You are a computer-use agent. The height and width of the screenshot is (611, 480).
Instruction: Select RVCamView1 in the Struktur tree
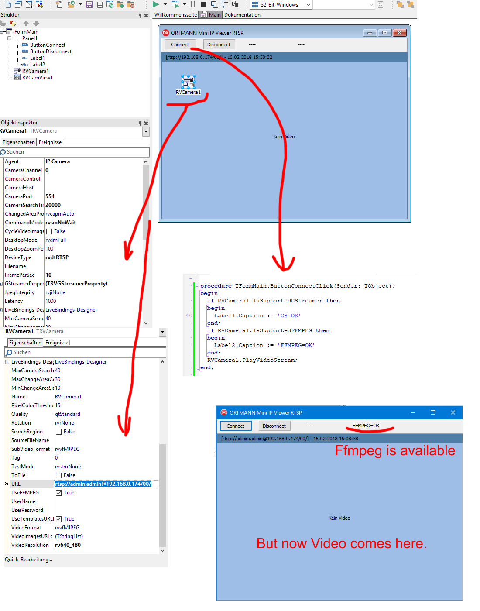38,78
